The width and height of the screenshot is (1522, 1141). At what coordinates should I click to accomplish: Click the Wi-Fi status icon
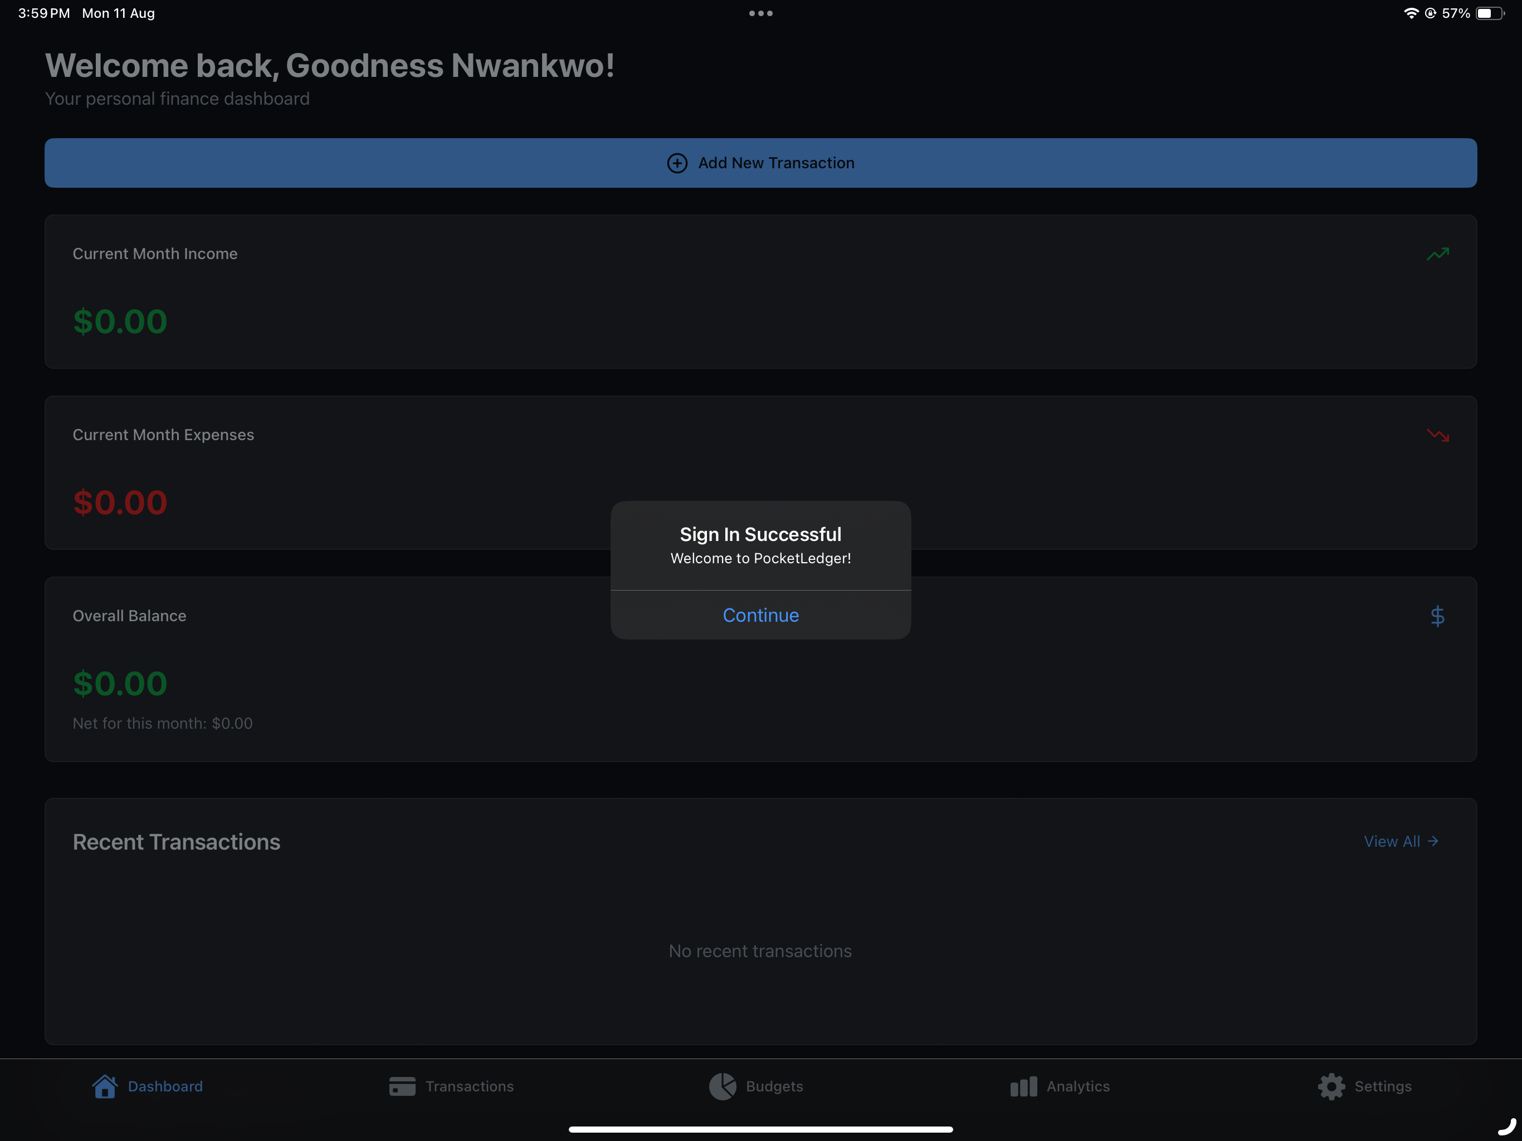click(x=1411, y=13)
